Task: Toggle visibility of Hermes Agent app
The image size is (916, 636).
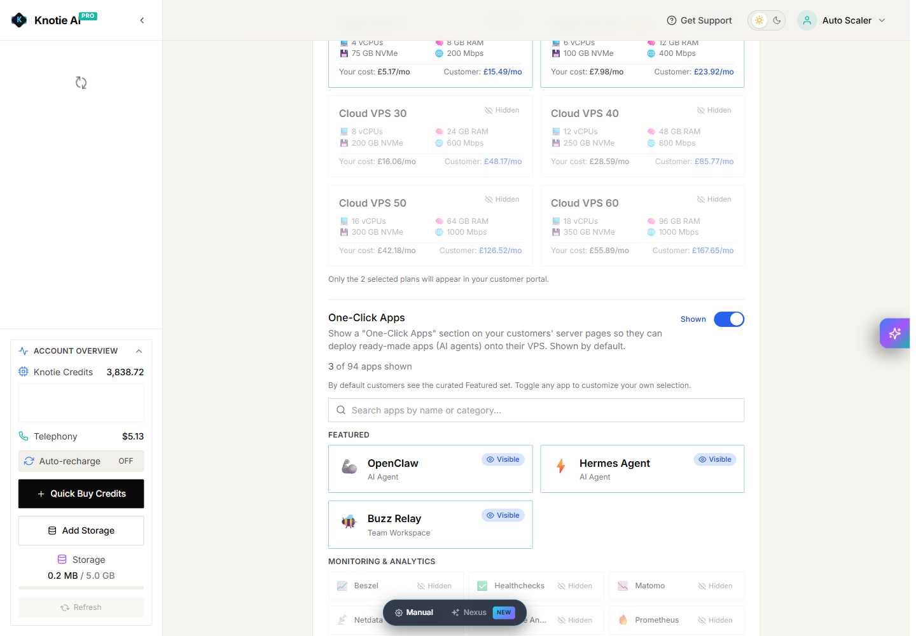Action: (x=715, y=459)
